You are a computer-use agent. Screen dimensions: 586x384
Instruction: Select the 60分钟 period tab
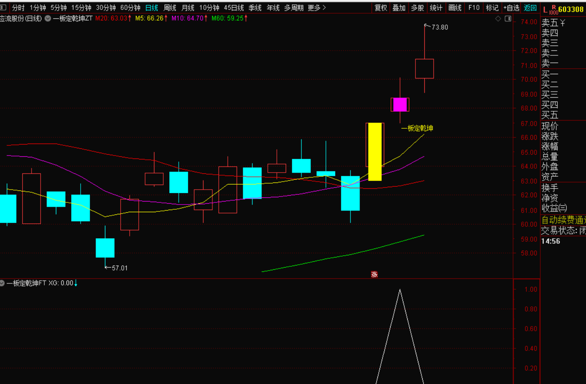tap(130, 8)
